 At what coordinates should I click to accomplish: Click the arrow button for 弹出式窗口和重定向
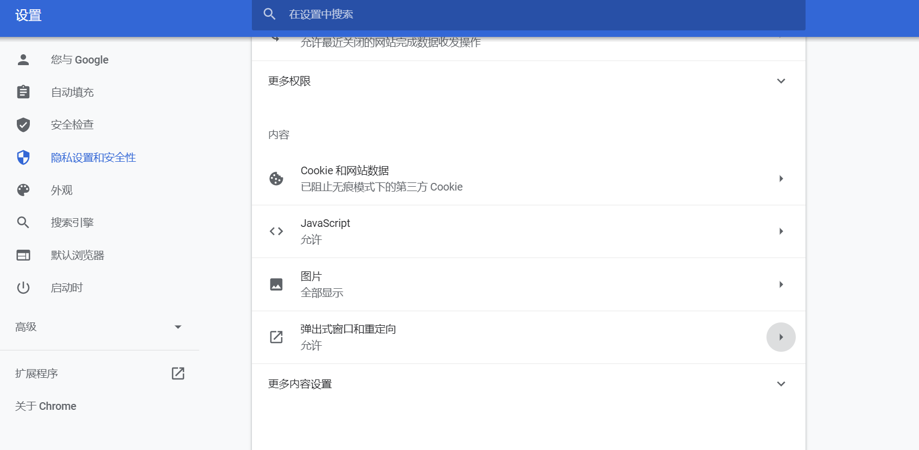point(781,337)
